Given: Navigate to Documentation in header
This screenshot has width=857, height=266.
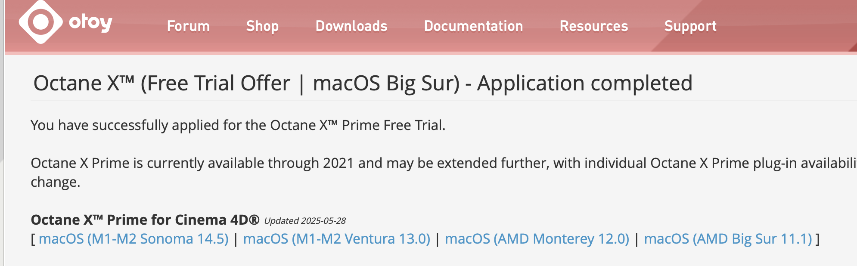Looking at the screenshot, I should tap(473, 26).
